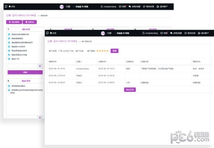
Task: Click the third star of the customer rating
Action: pyautogui.click(x=102, y=51)
